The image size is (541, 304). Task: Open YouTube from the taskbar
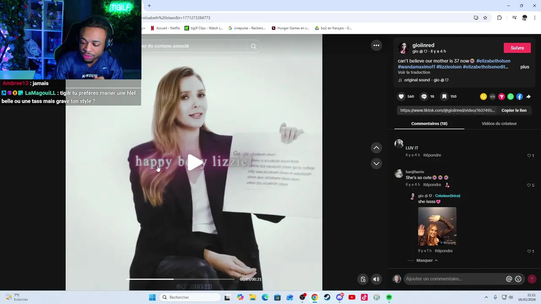[x=352, y=297]
